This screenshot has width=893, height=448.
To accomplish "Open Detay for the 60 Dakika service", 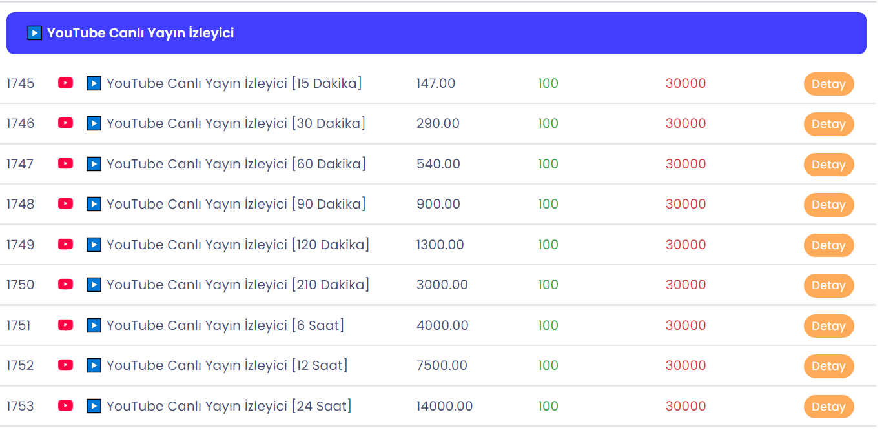I will click(828, 165).
